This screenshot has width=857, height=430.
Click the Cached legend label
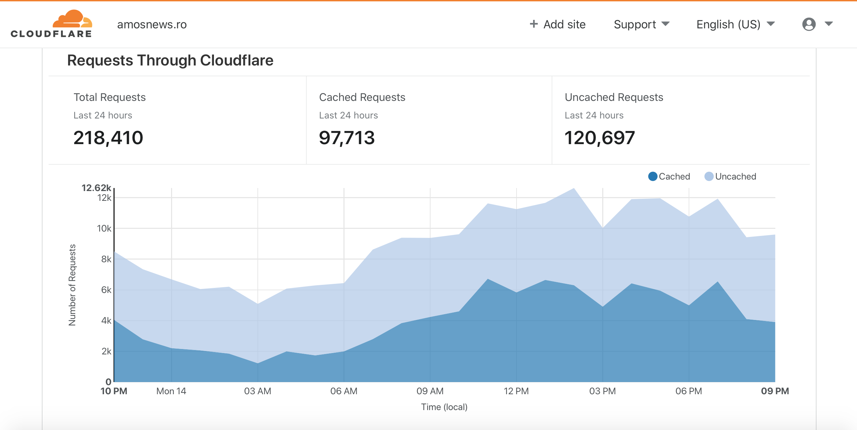674,177
